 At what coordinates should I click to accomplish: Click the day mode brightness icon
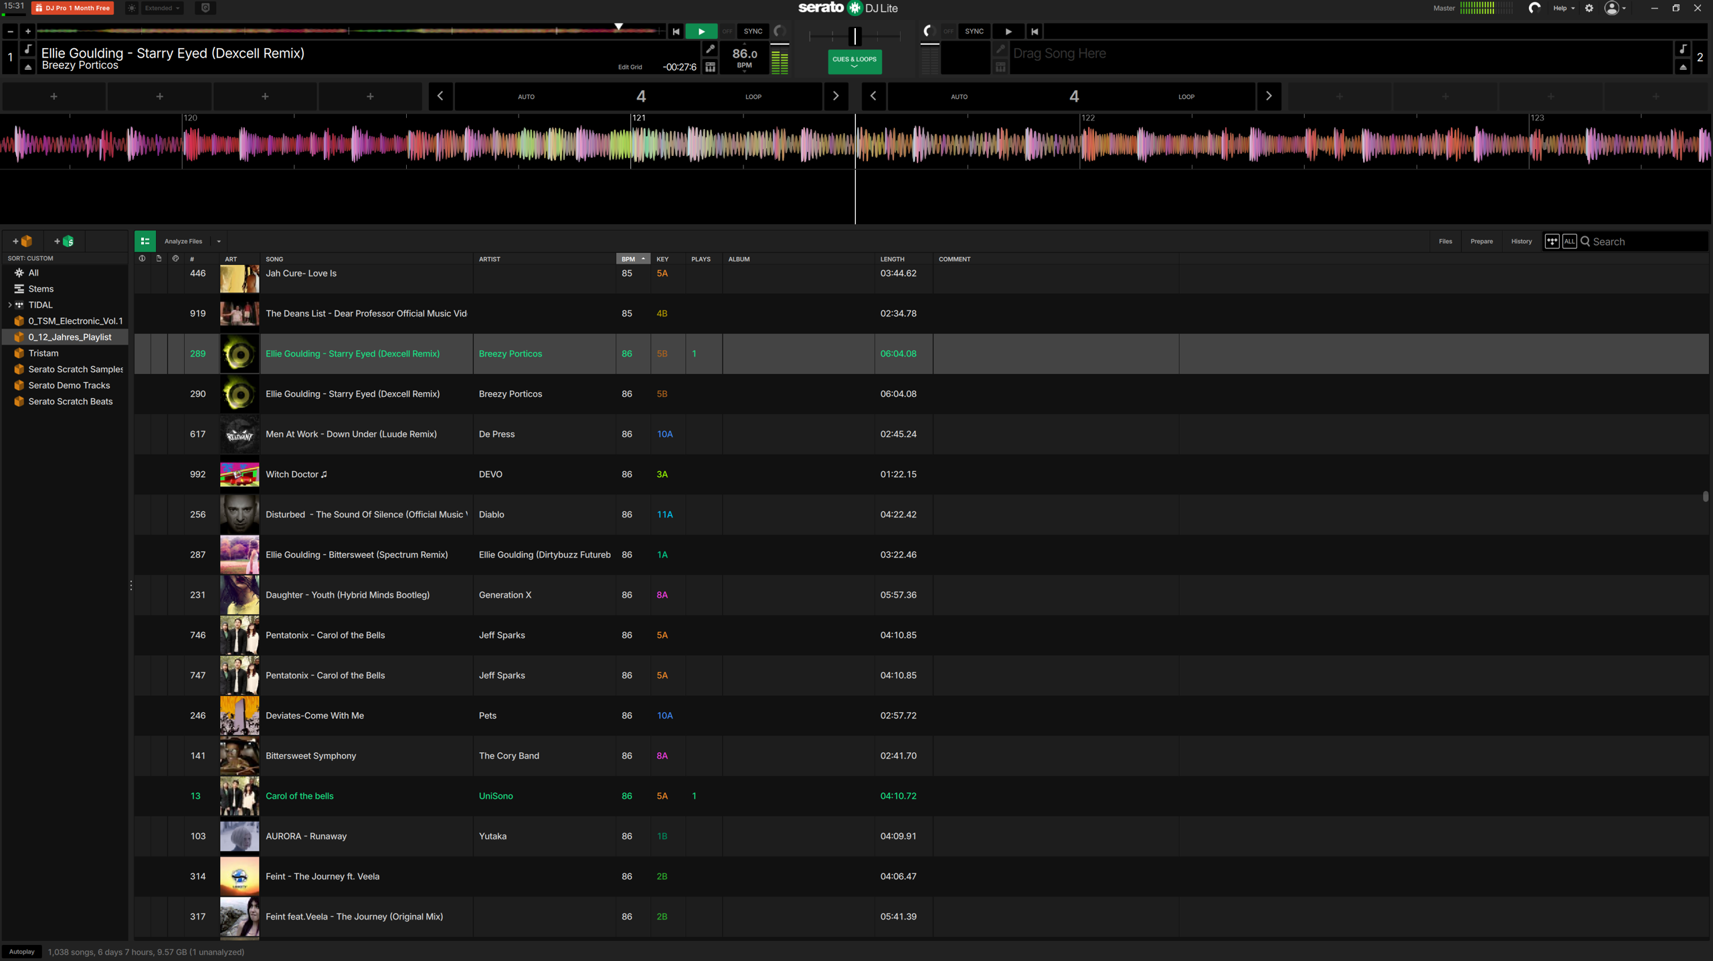(131, 8)
